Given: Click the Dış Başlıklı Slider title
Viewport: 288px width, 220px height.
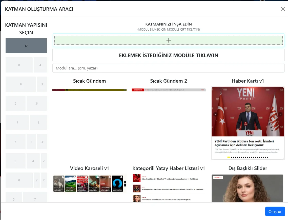Looking at the screenshot, I should click(248, 168).
